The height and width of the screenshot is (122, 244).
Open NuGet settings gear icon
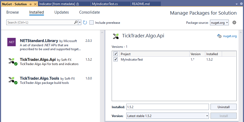point(234,22)
